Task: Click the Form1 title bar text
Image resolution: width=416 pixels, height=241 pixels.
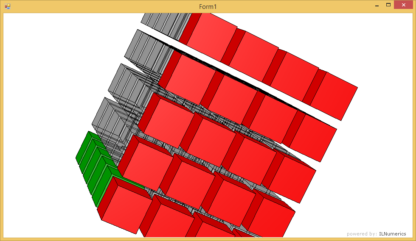Action: pos(208,6)
